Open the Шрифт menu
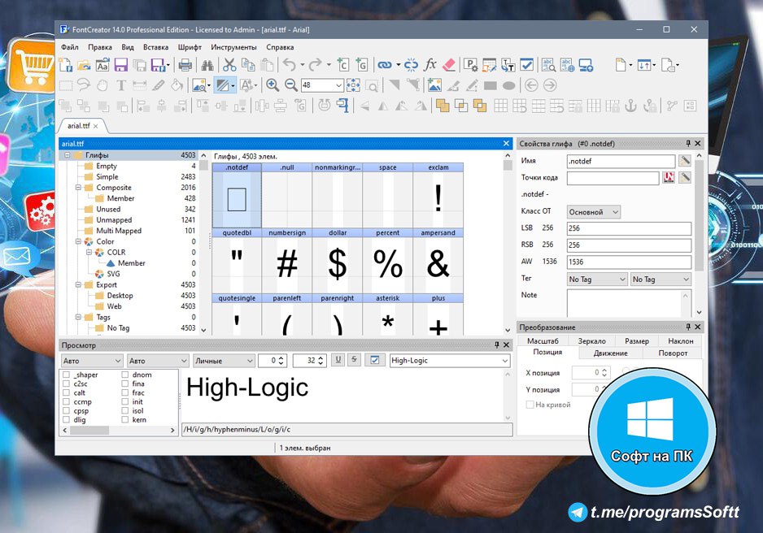Viewport: 763px width, 533px height. point(190,47)
